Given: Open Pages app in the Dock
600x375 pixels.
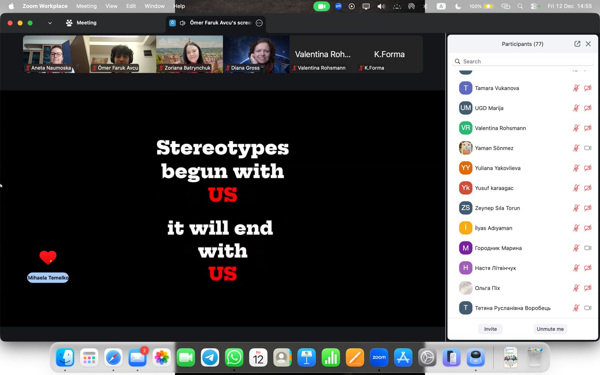Looking at the screenshot, I should 355,357.
